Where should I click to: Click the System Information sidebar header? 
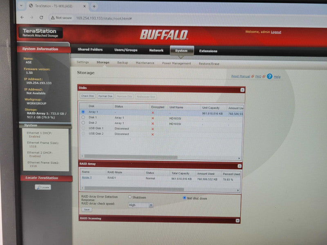(x=40, y=49)
